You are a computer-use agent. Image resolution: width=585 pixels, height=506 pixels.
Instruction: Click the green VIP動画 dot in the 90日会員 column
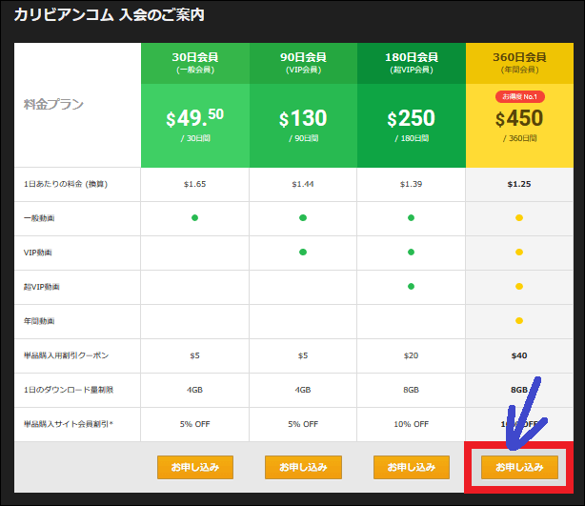click(x=303, y=253)
